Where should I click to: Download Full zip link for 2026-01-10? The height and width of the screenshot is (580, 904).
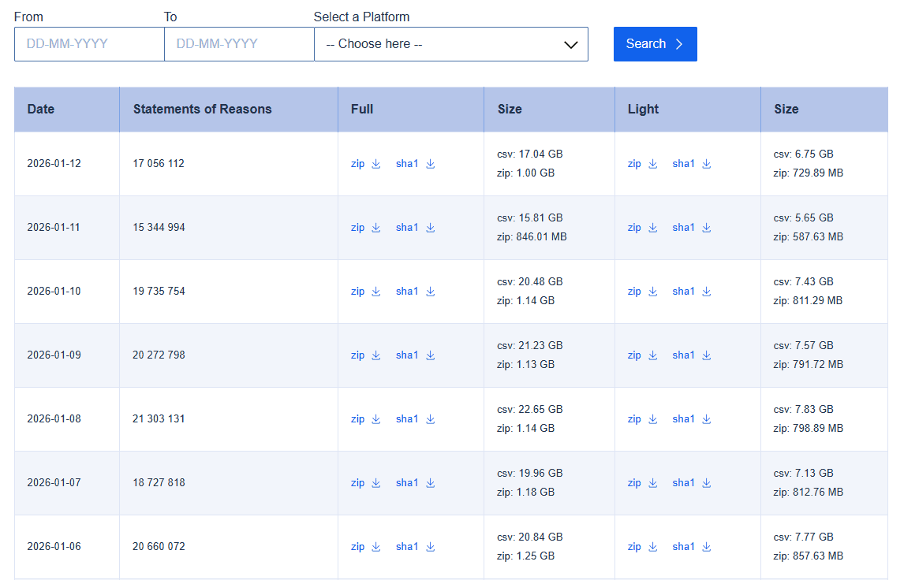tap(358, 292)
